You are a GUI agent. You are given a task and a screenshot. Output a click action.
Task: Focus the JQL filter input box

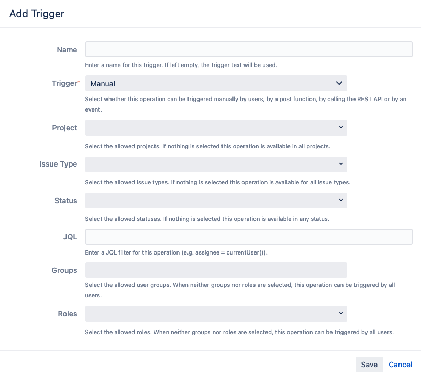[249, 237]
